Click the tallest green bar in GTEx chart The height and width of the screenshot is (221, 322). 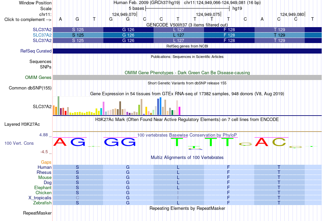59,105
